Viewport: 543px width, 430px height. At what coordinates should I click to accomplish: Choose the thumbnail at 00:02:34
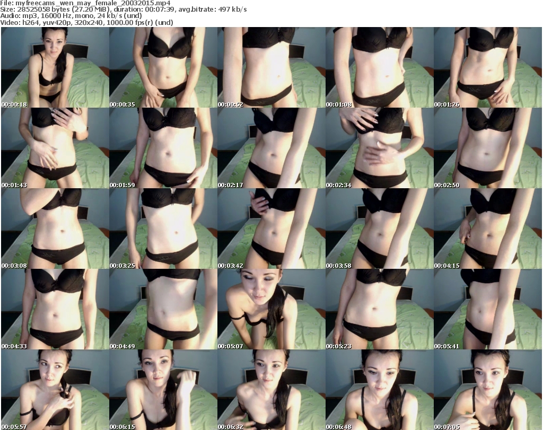[x=379, y=148]
